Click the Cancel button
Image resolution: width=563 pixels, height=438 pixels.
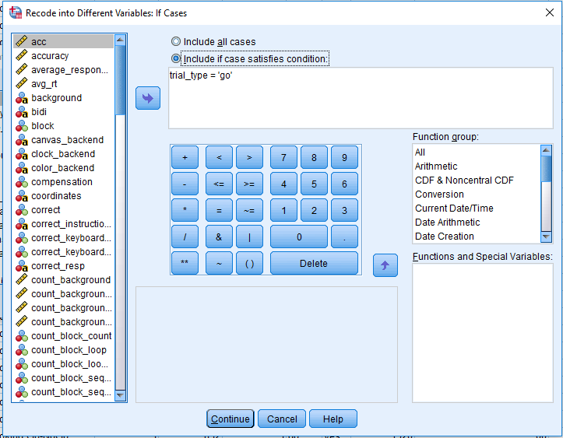282,419
